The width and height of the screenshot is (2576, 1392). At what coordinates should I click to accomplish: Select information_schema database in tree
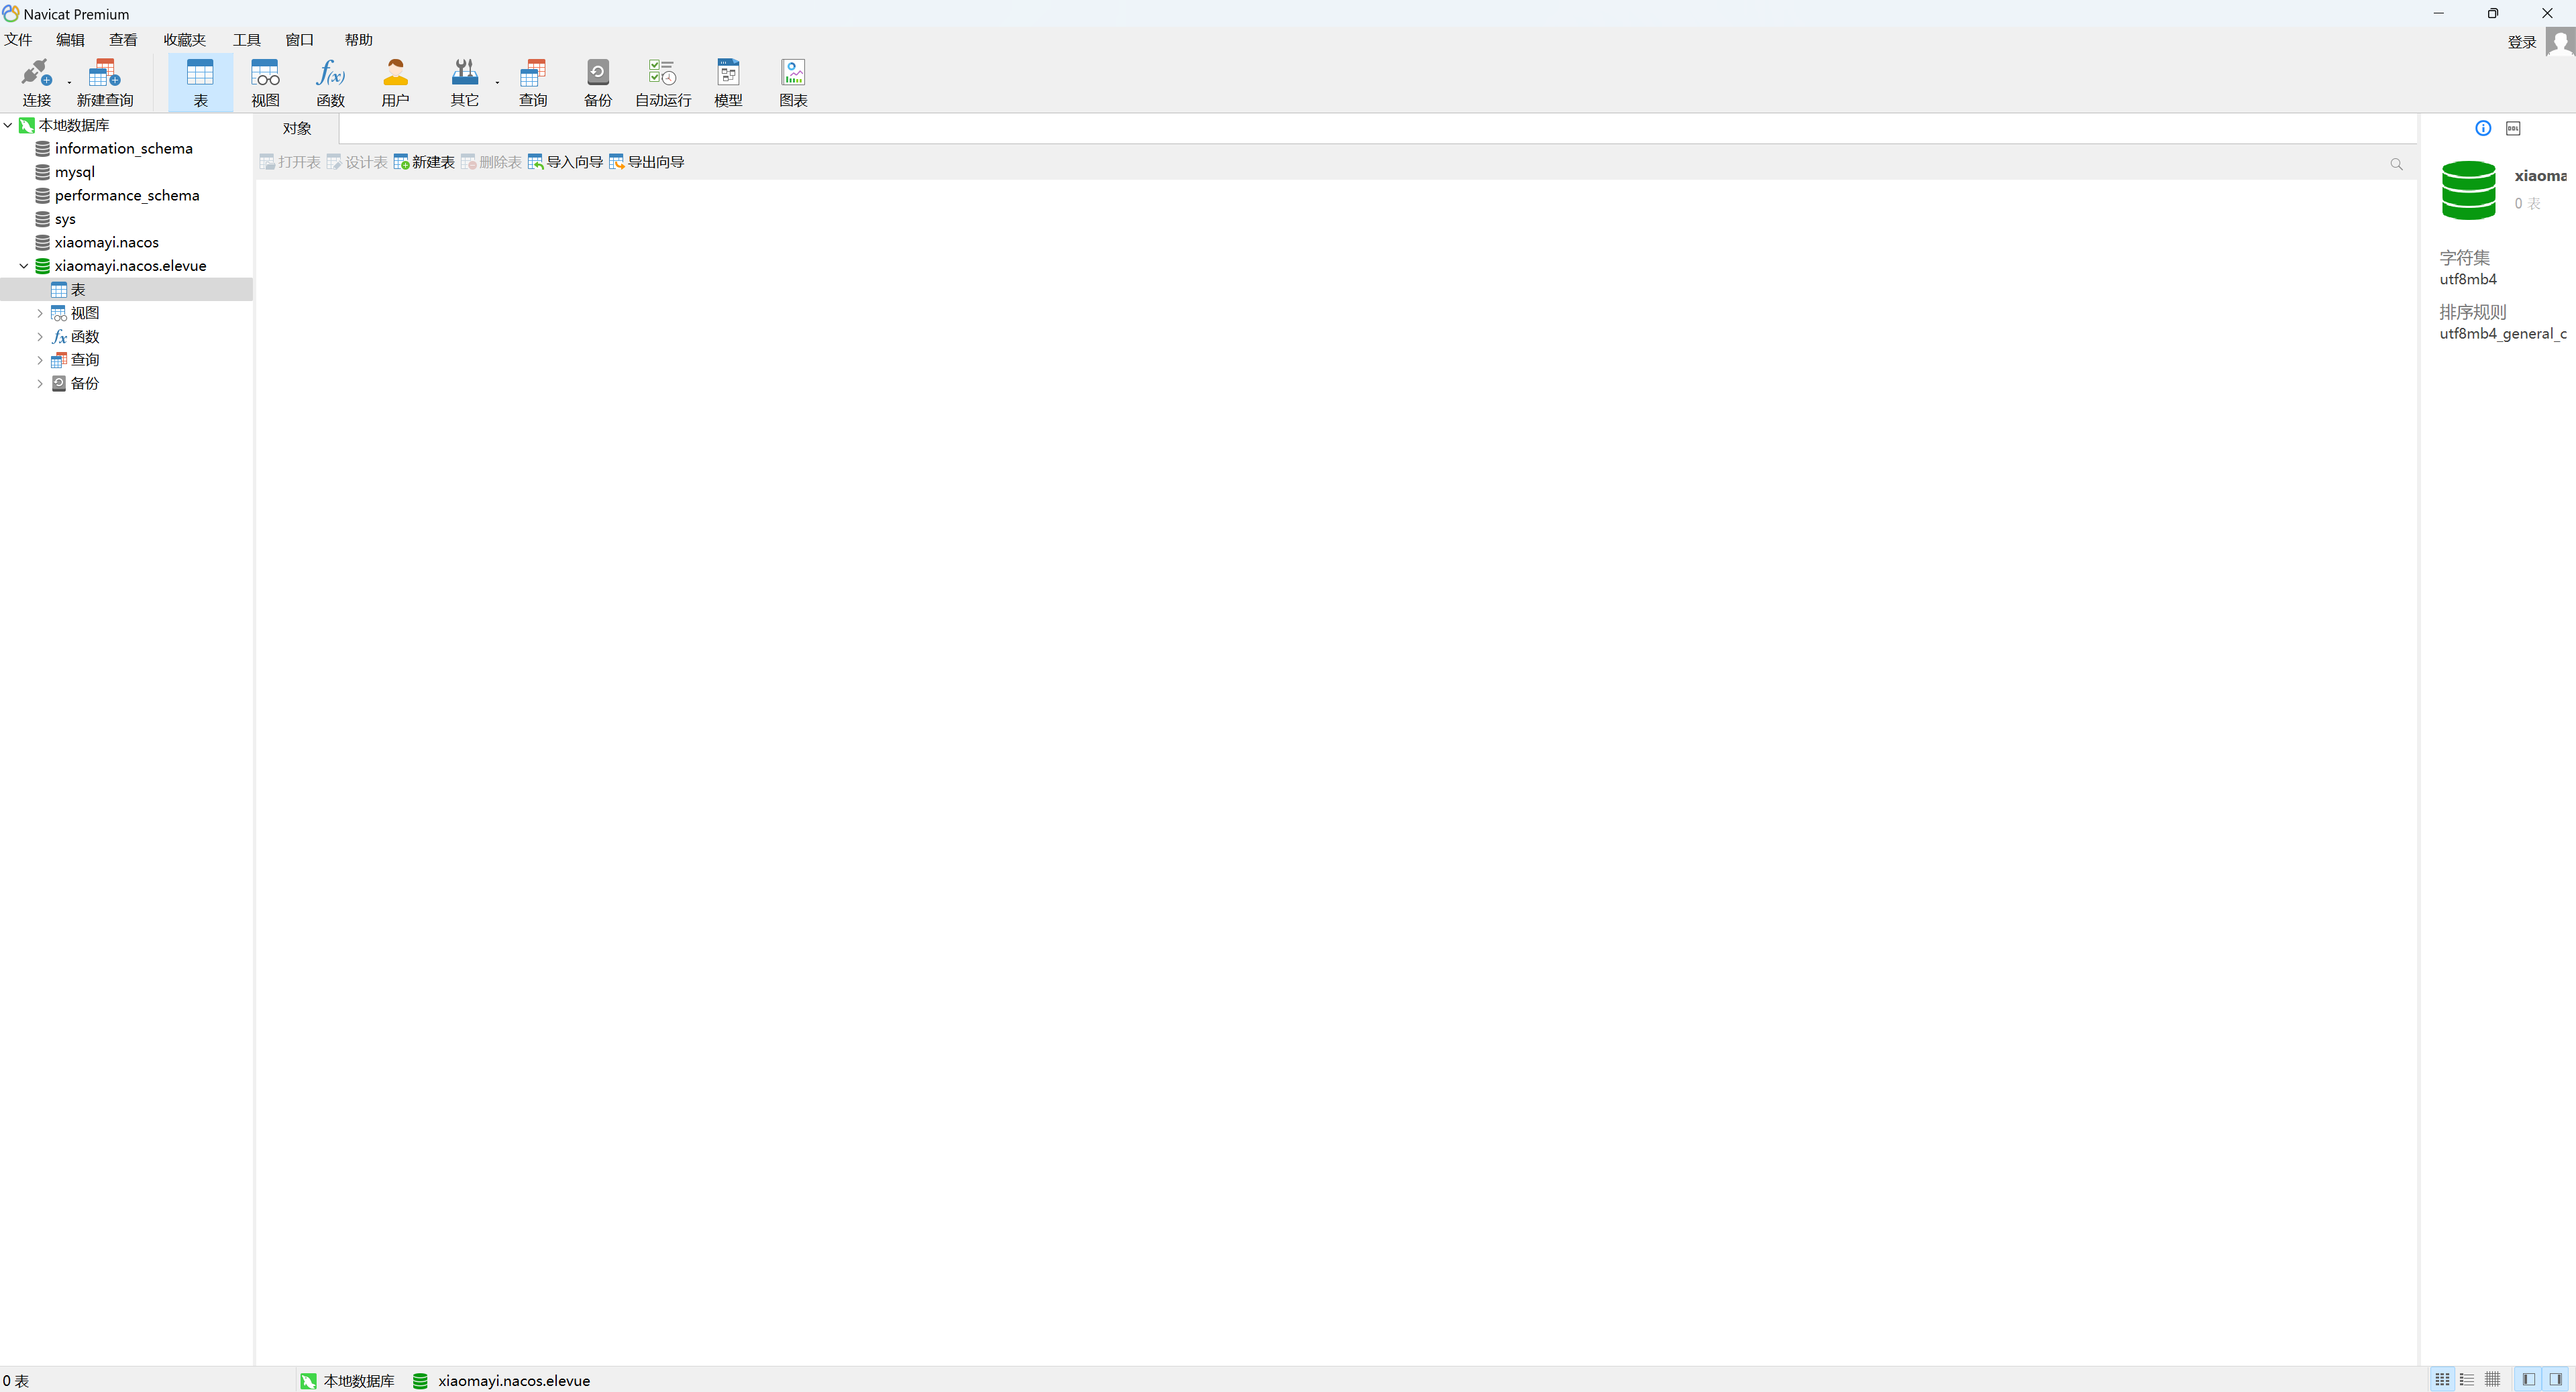coord(124,149)
